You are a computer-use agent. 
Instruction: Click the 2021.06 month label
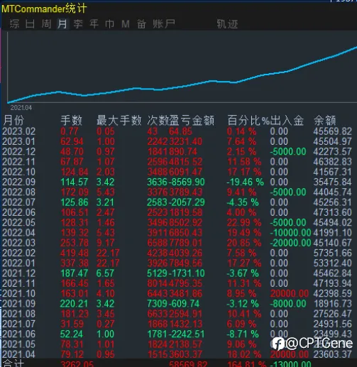[x=18, y=334]
